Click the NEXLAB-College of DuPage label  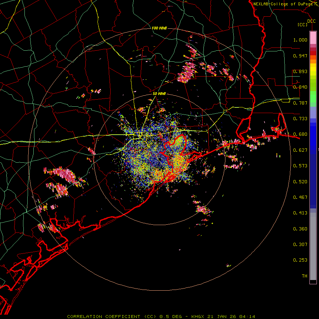coord(283,4)
